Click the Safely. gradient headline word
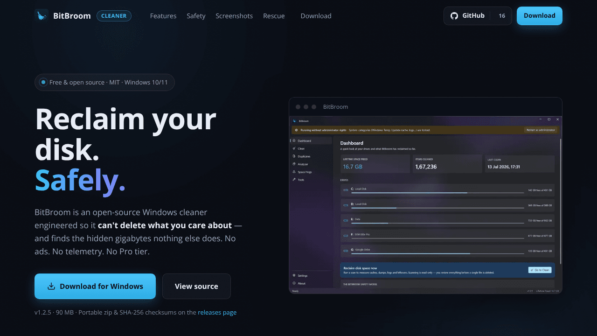This screenshot has width=597, height=336. pos(80,180)
